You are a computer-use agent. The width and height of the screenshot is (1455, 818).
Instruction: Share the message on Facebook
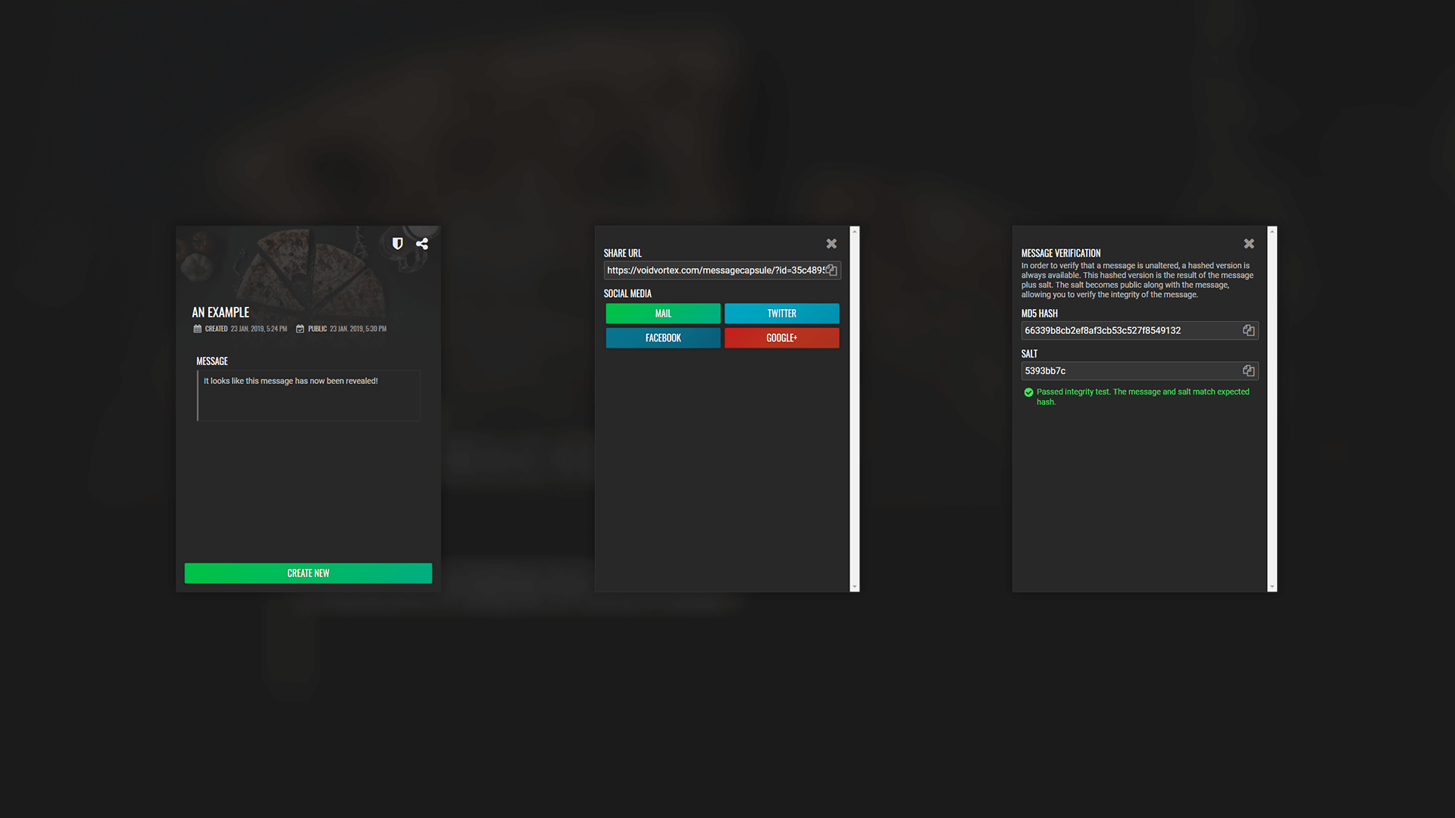(662, 338)
